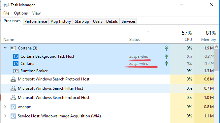Click the up arrow of the vertical scrollbar

pyautogui.click(x=216, y=47)
